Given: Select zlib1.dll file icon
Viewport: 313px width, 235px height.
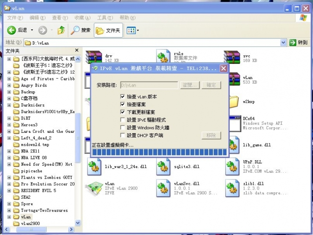Looking at the screenshot, I should point(232,188).
